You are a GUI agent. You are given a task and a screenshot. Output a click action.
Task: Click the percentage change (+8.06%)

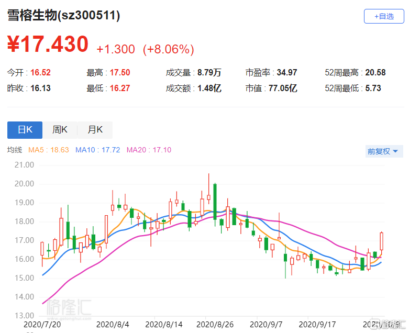(169, 49)
